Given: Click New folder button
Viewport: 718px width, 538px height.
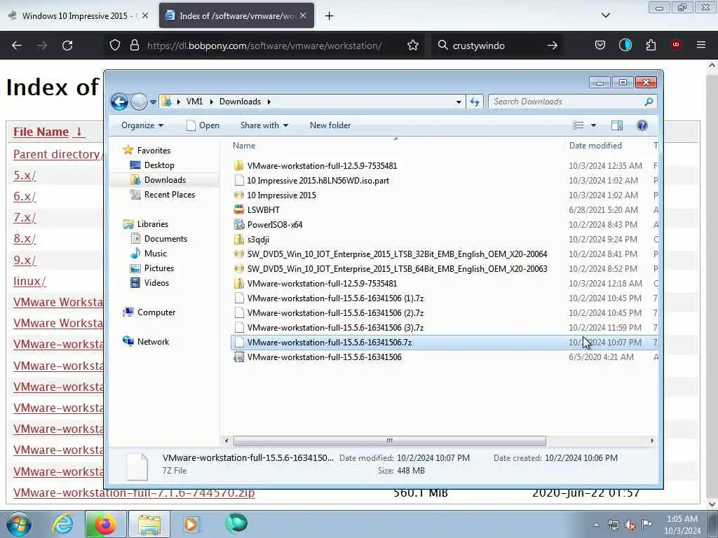Looking at the screenshot, I should [x=330, y=125].
